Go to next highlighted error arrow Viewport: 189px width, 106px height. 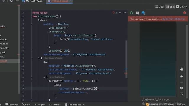(125, 13)
